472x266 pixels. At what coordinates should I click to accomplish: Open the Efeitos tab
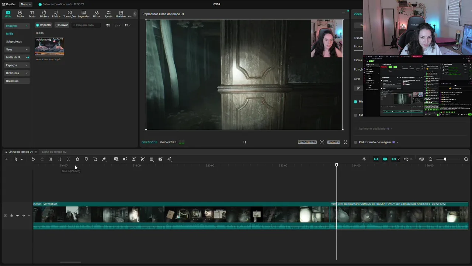tap(56, 14)
